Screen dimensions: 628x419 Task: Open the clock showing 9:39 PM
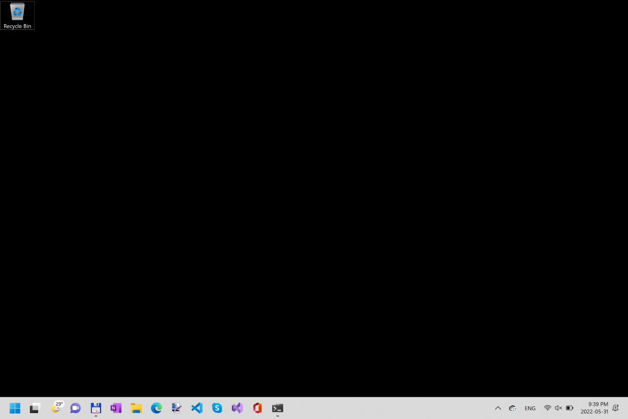click(x=595, y=408)
